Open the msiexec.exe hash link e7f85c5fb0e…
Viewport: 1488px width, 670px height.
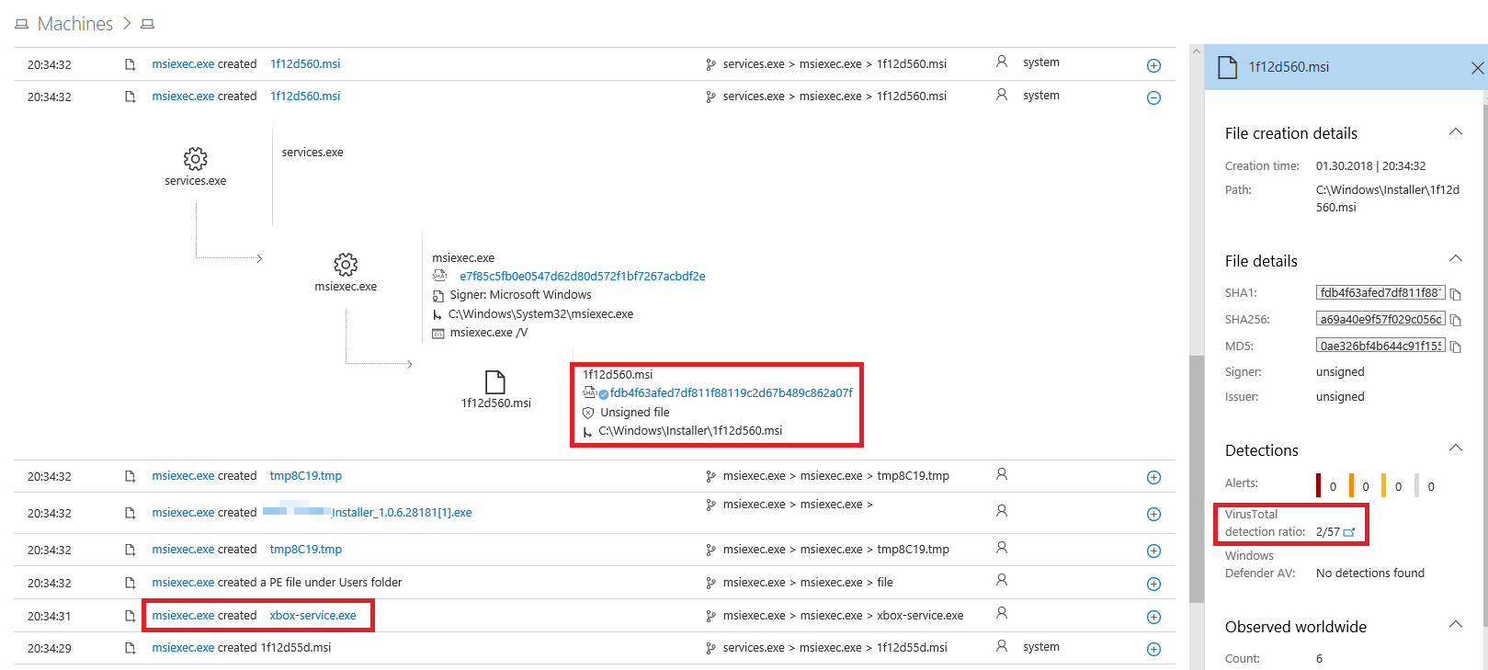click(582, 277)
